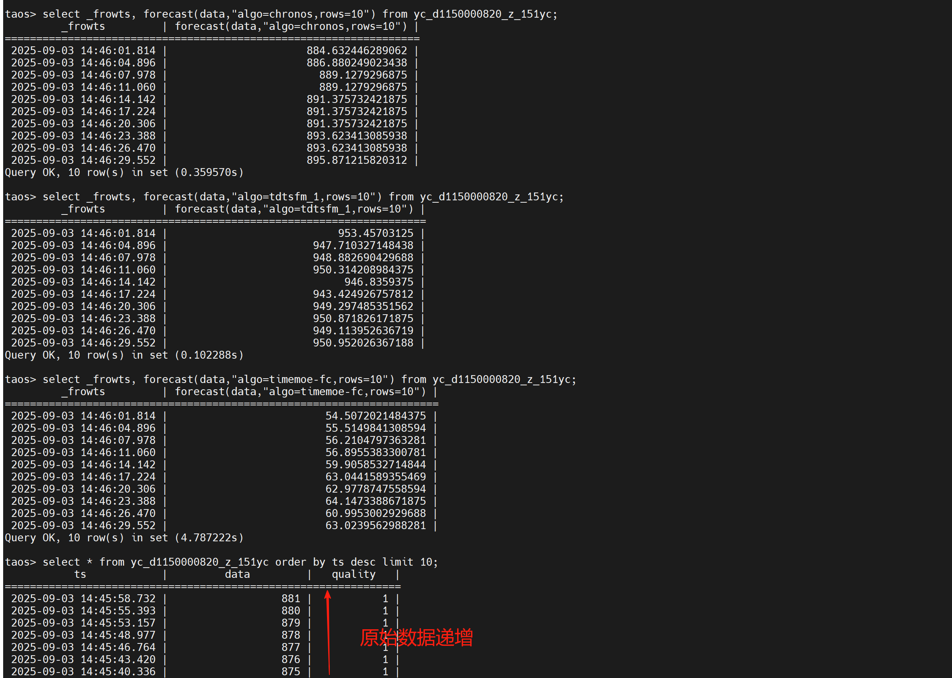The width and height of the screenshot is (952, 678).
Task: Click the Query OK line showing 4.787222s
Action: (x=124, y=538)
